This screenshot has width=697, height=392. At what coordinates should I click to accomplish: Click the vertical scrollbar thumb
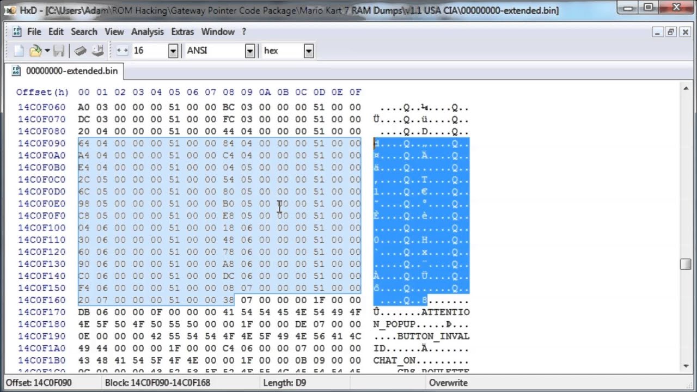click(686, 264)
